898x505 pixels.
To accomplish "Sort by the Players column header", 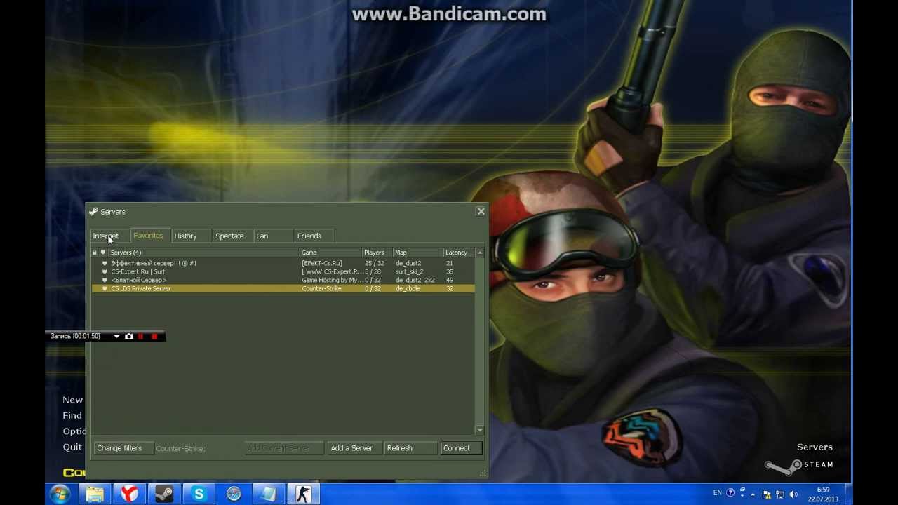I will tap(377, 252).
